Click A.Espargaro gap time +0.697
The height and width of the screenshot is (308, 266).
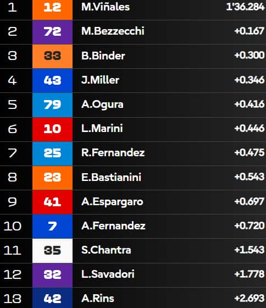pyautogui.click(x=250, y=201)
